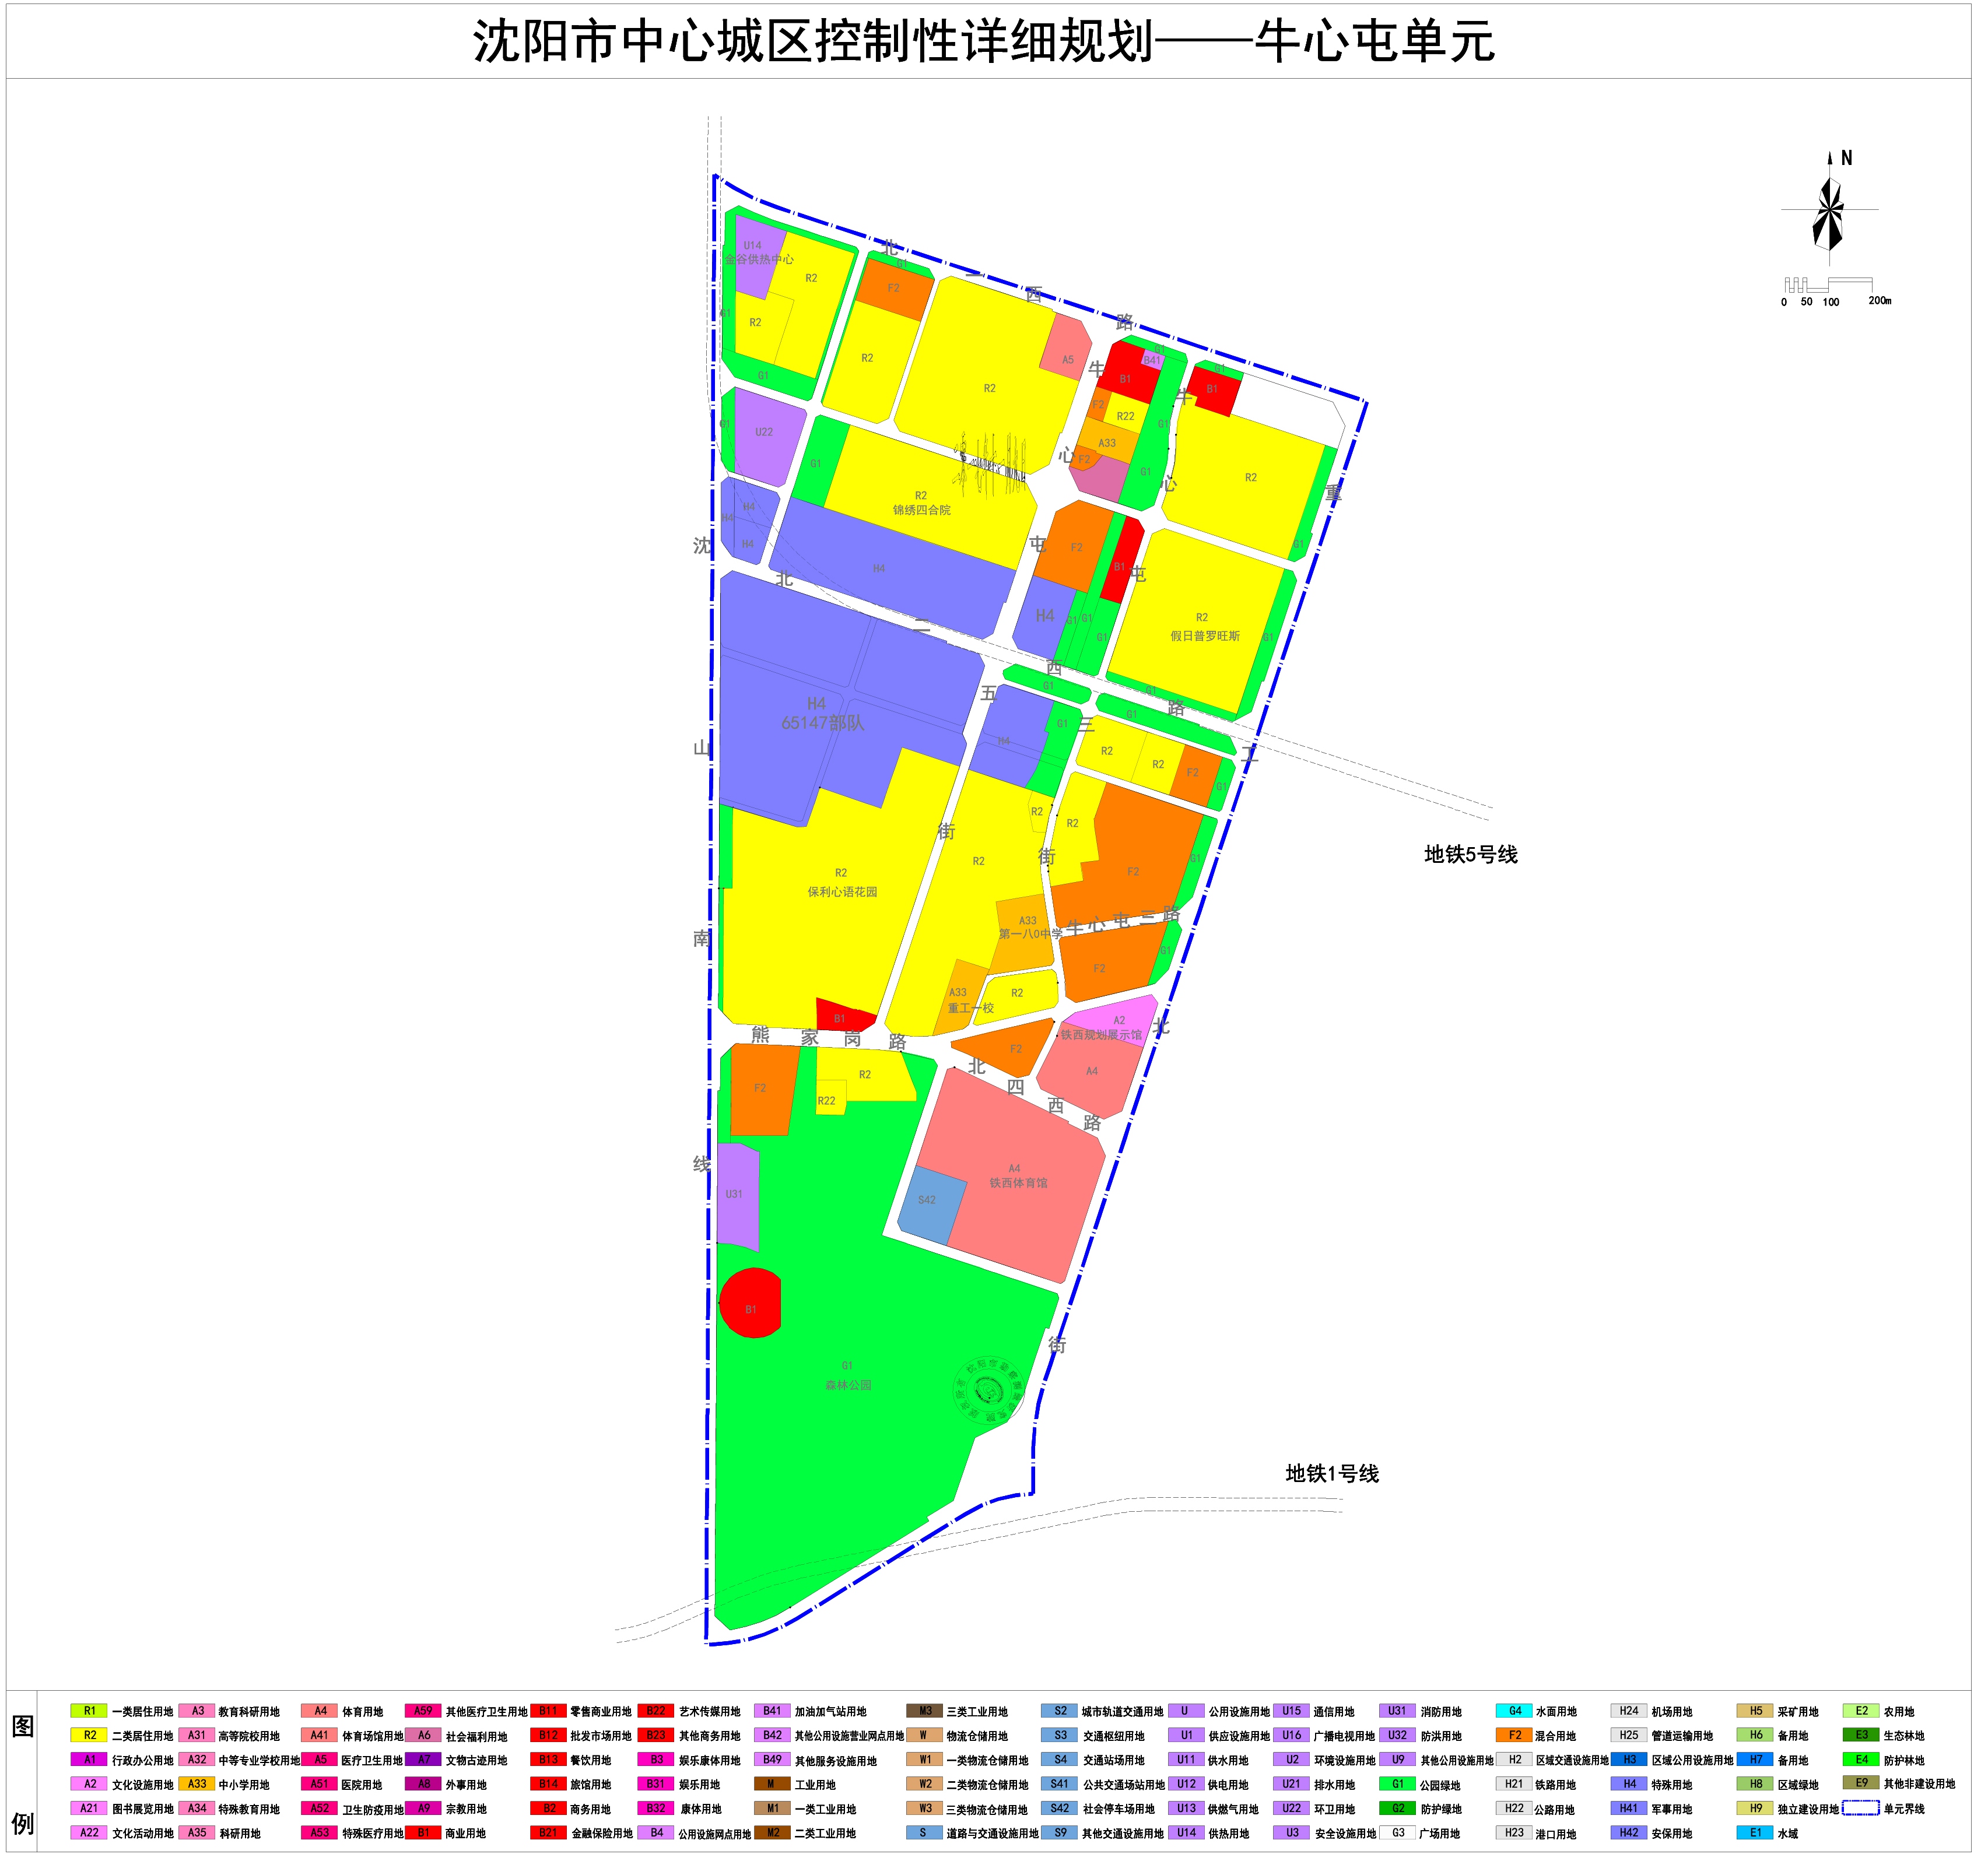
Task: Click the 铁西体育馆 stadium label
Action: pos(1018,1183)
